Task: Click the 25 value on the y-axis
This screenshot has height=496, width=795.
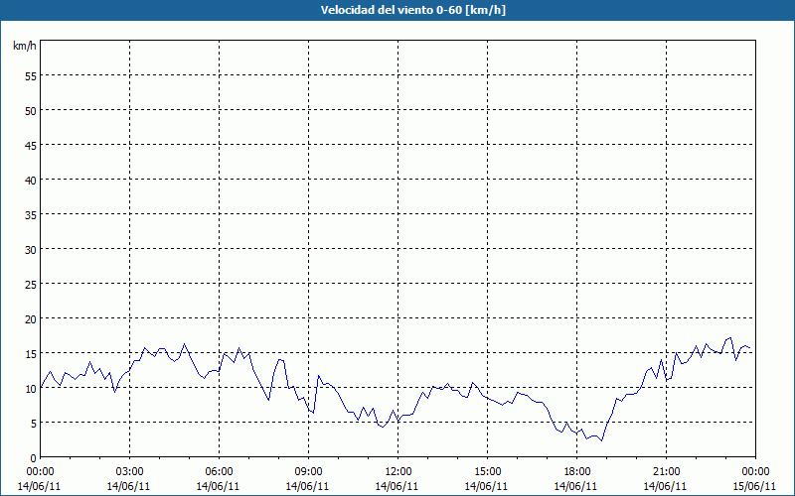Action: (x=31, y=285)
